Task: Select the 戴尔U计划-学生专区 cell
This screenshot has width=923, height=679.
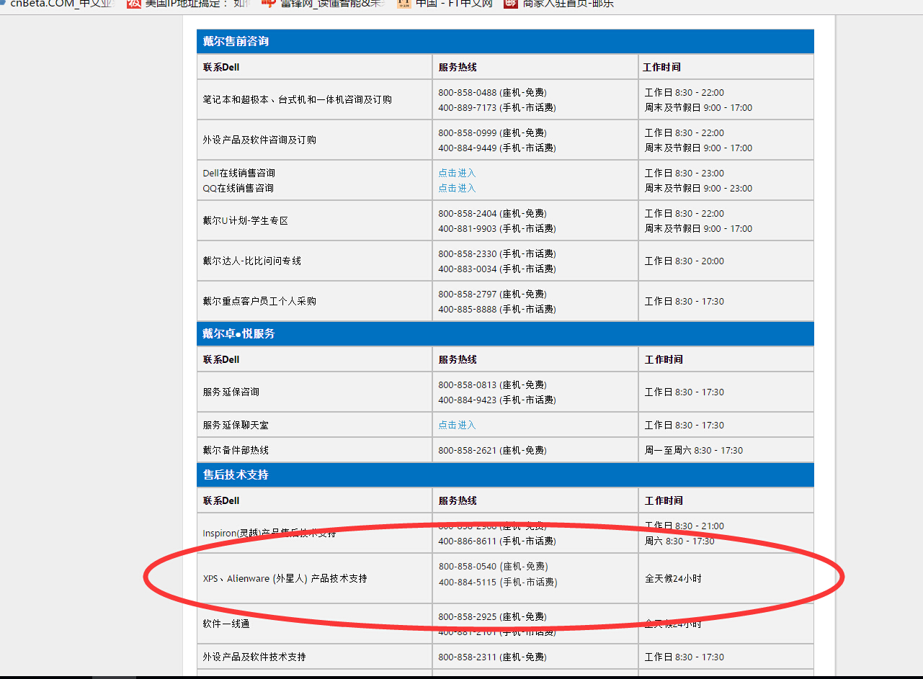Action: tap(314, 220)
